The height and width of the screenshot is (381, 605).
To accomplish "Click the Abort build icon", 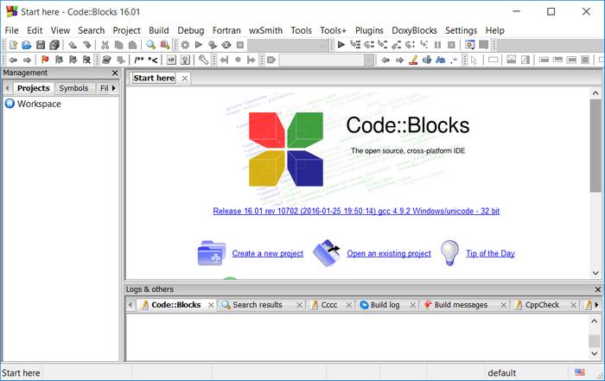I will point(240,45).
